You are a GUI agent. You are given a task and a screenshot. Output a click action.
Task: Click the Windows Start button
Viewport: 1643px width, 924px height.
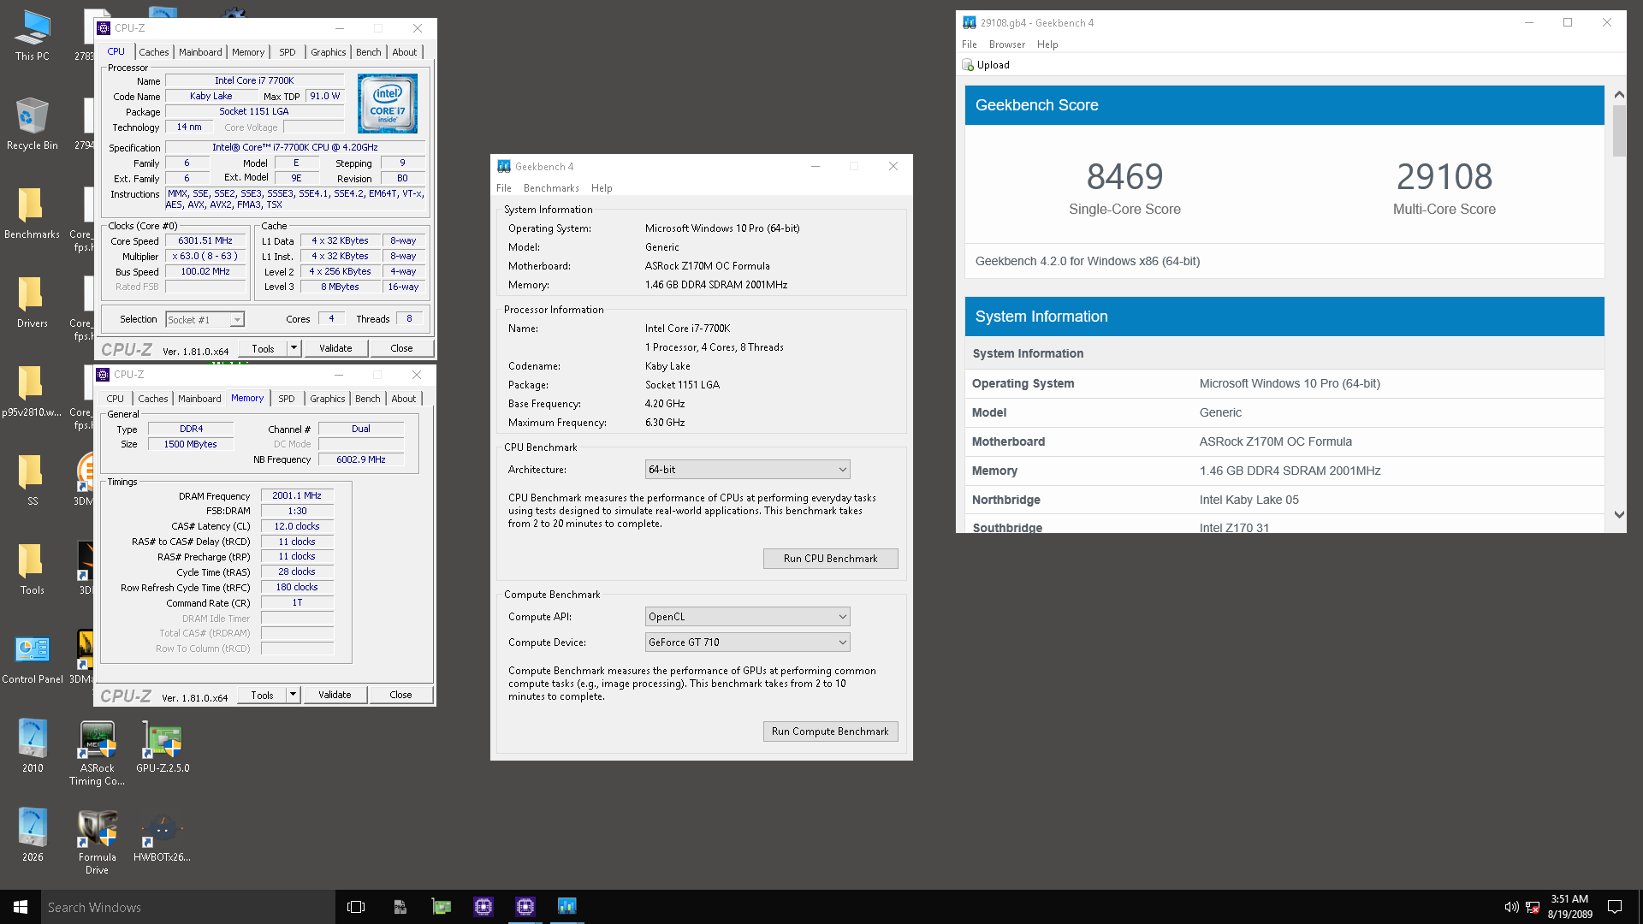pos(21,907)
